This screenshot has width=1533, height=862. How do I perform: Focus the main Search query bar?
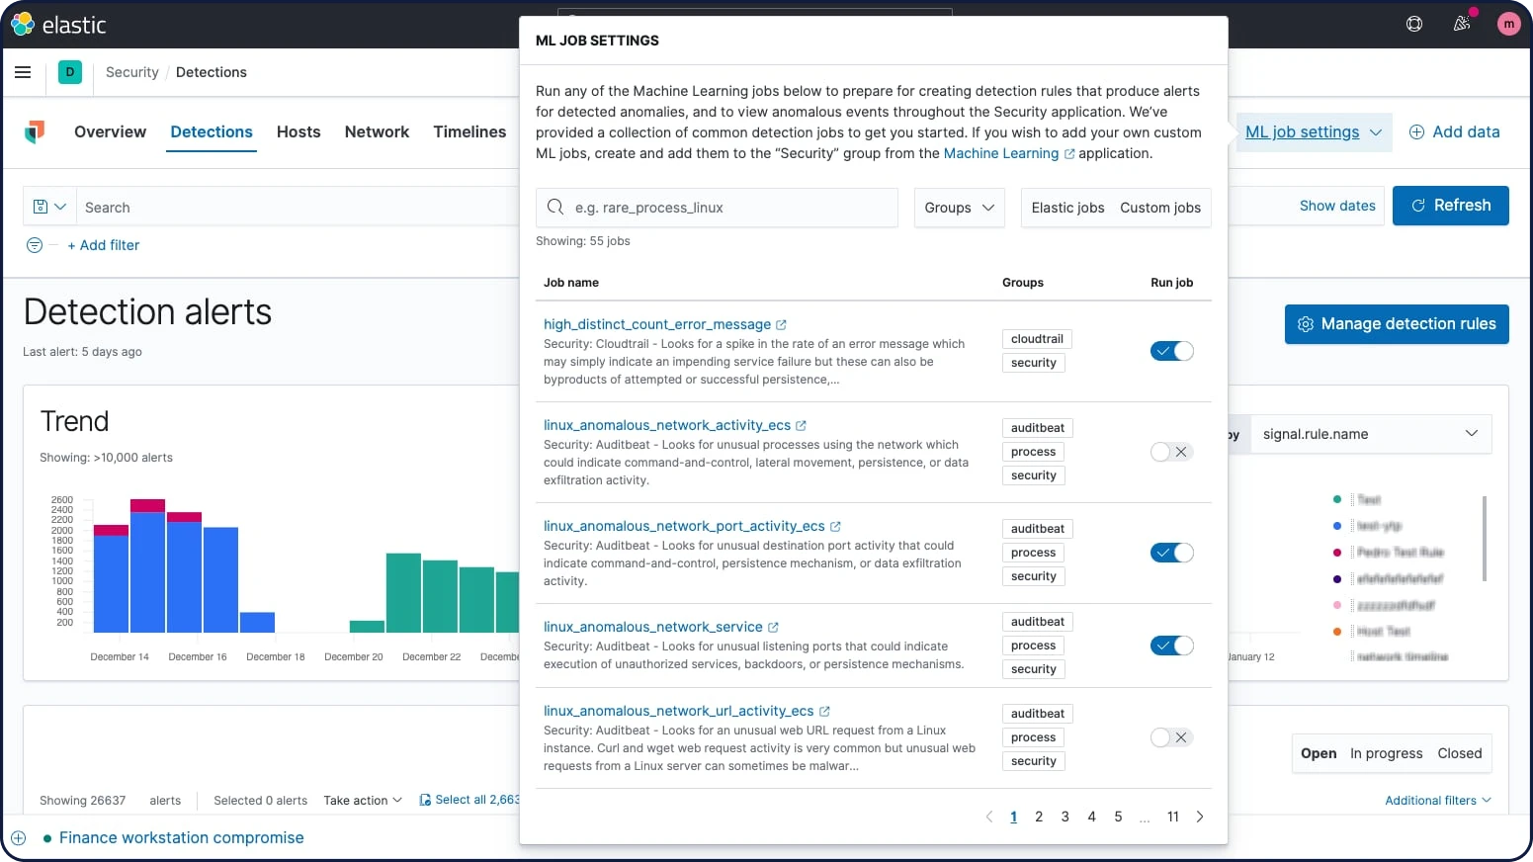tap(297, 207)
